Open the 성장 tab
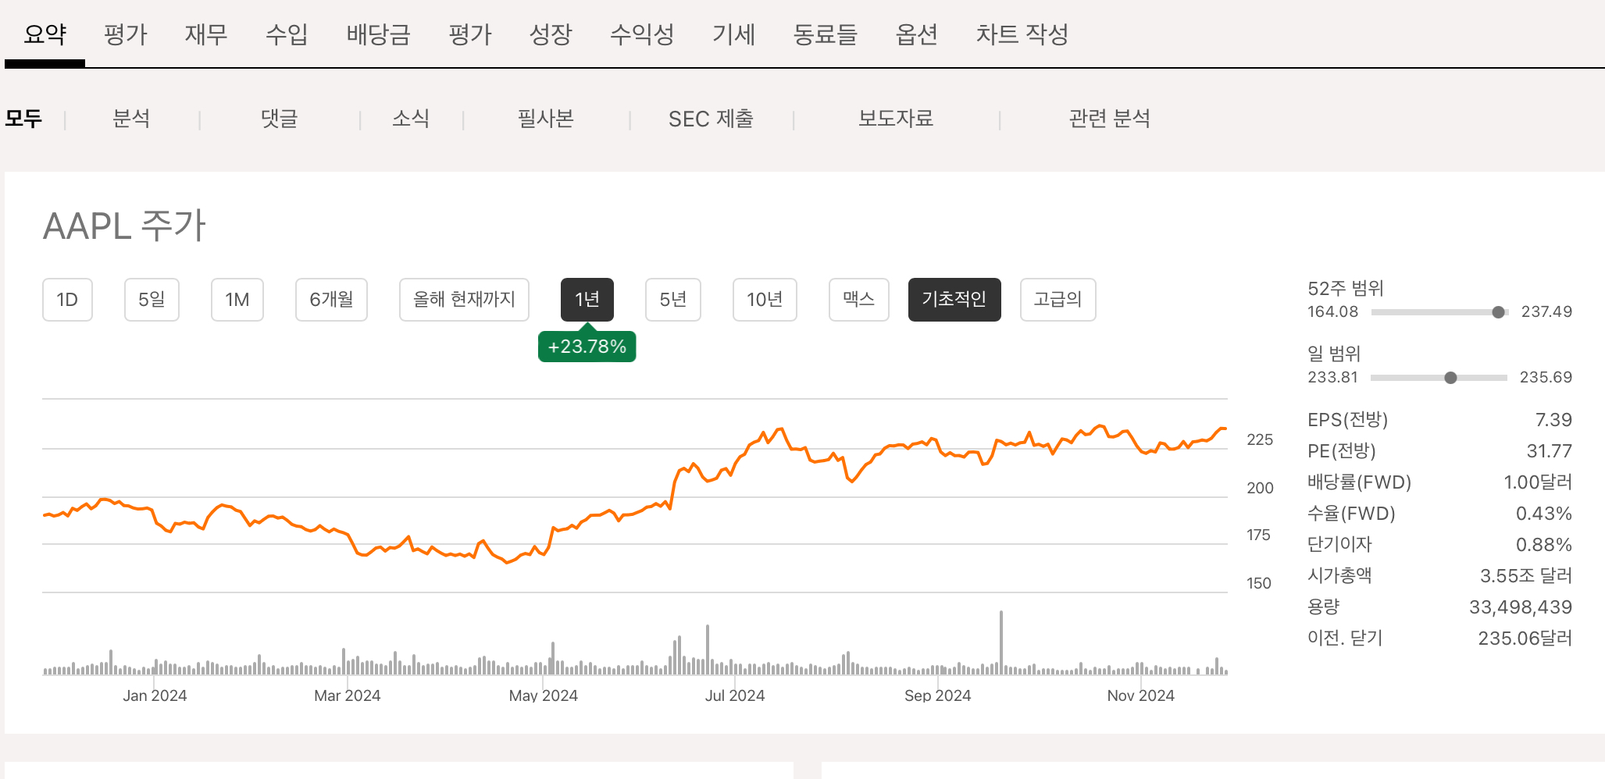The width and height of the screenshot is (1605, 779). [551, 34]
